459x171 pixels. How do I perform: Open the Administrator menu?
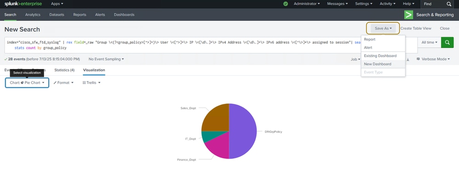pos(307,4)
